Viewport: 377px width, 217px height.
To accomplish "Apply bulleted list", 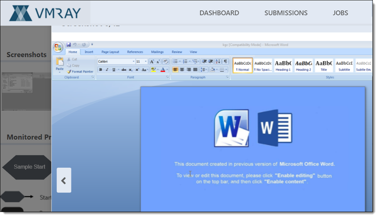I will 175,62.
